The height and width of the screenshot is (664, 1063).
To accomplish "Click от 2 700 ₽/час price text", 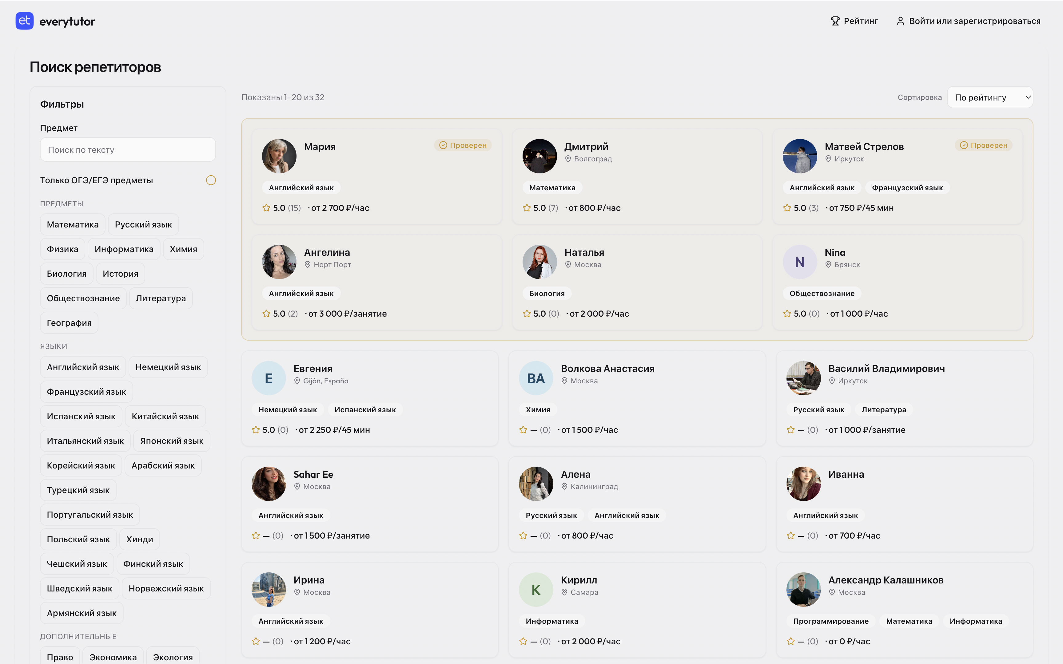I will tap(340, 208).
